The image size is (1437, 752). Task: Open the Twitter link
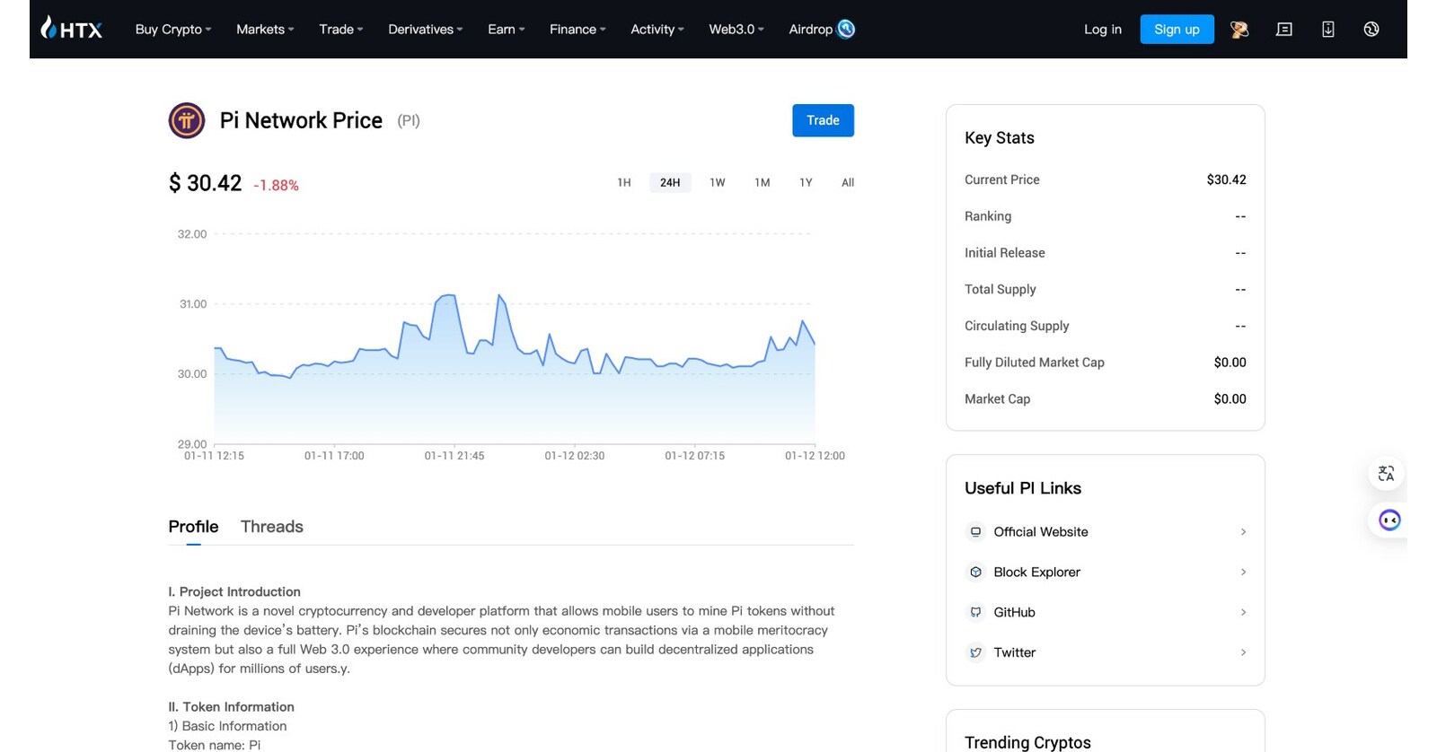tap(1015, 652)
